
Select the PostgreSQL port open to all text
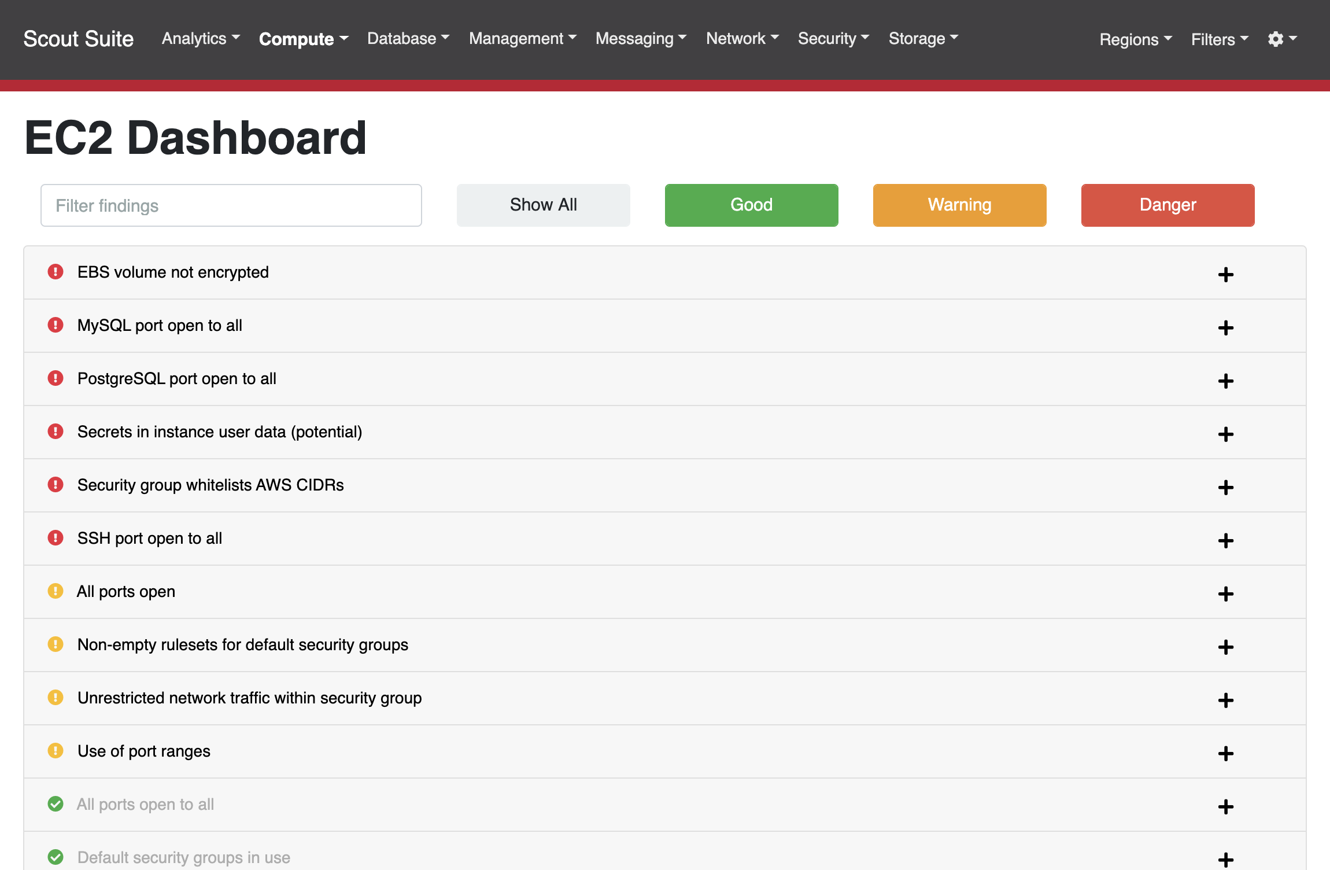click(177, 378)
